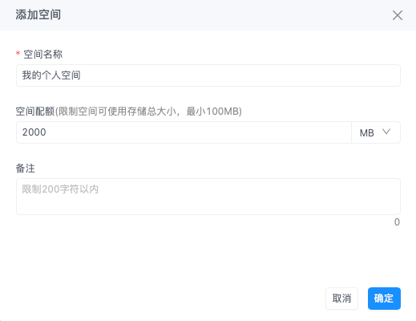Focus the 备注 remarks textarea
This screenshot has width=416, height=321.
click(208, 197)
